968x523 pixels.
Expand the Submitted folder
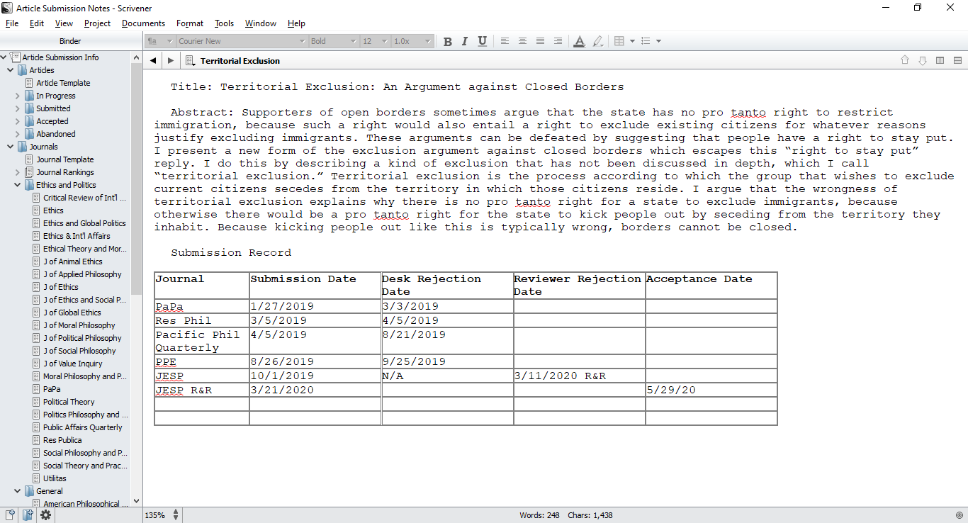point(18,108)
